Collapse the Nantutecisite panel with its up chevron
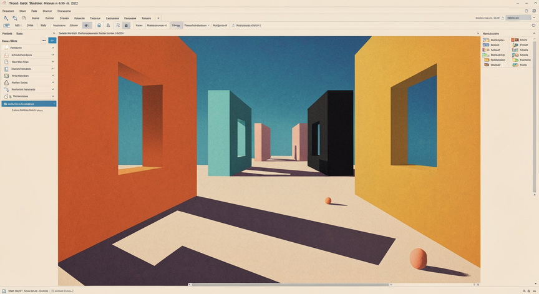Image resolution: width=539 pixels, height=294 pixels. point(534,33)
